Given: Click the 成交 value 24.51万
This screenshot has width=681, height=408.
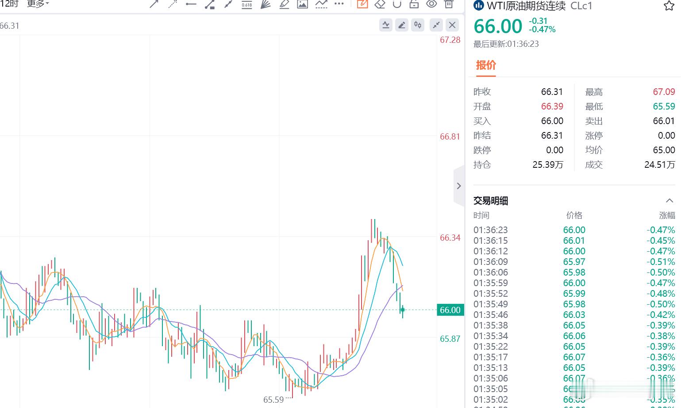Looking at the screenshot, I should [x=660, y=165].
